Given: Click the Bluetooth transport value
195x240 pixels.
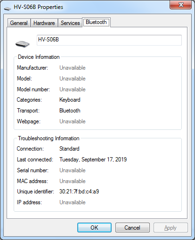Looking at the screenshot, I should (70, 111).
